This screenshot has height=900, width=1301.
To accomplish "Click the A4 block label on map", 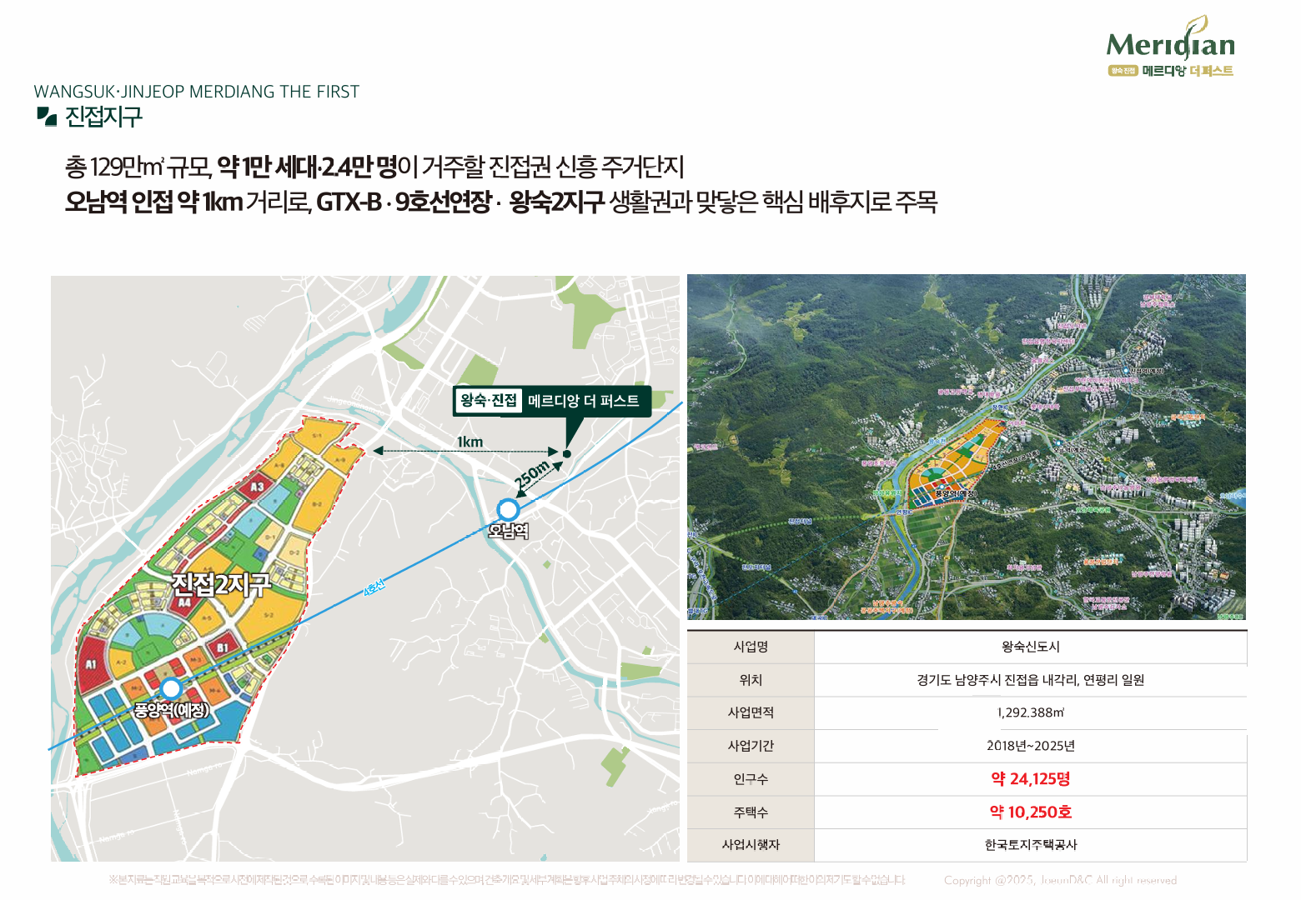I will pyautogui.click(x=184, y=602).
